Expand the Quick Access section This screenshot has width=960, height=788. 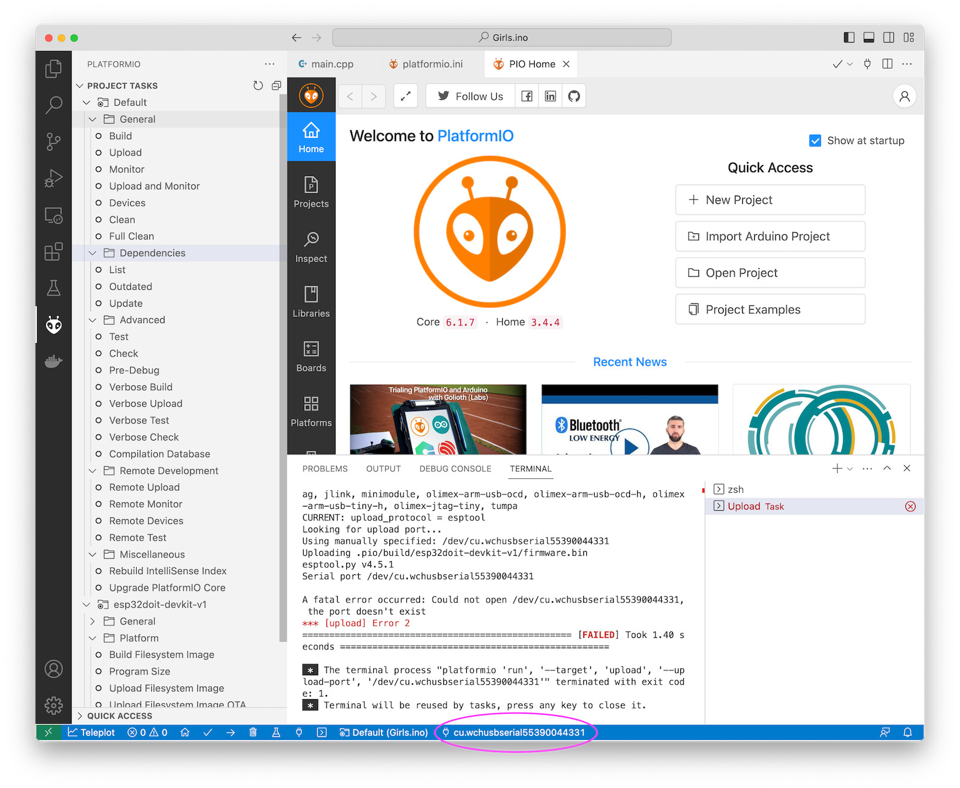(x=80, y=716)
